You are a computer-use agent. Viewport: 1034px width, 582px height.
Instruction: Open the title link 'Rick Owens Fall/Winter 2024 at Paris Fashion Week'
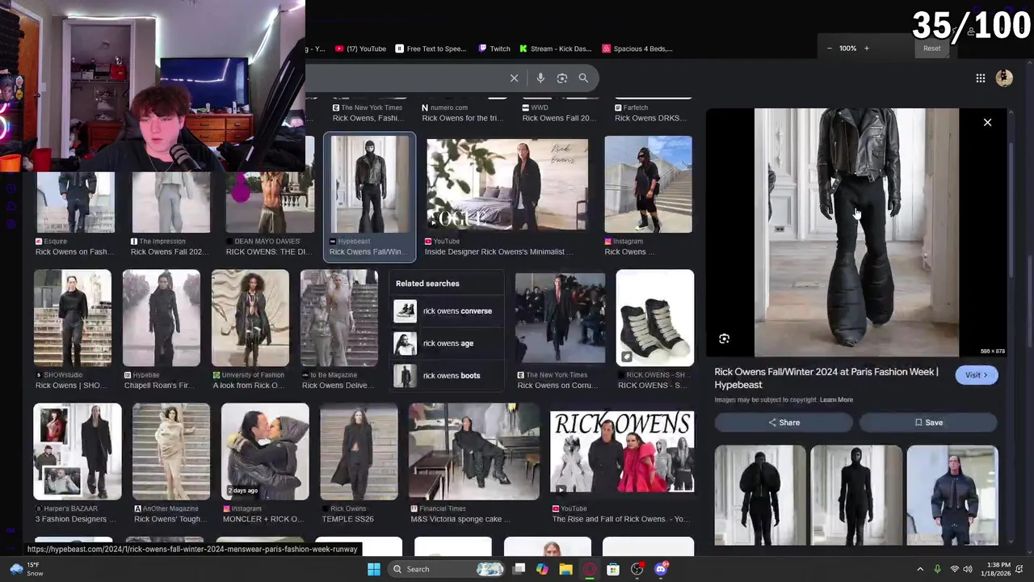point(826,378)
